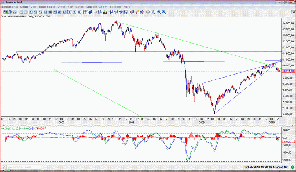This screenshot has width=296, height=172.
Task: Open the Edit menu
Action: (x=70, y=7)
